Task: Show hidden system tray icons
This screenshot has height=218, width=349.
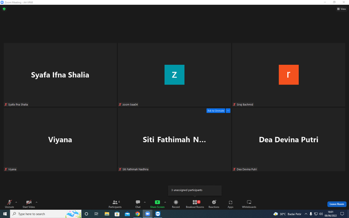Action: click(306, 214)
